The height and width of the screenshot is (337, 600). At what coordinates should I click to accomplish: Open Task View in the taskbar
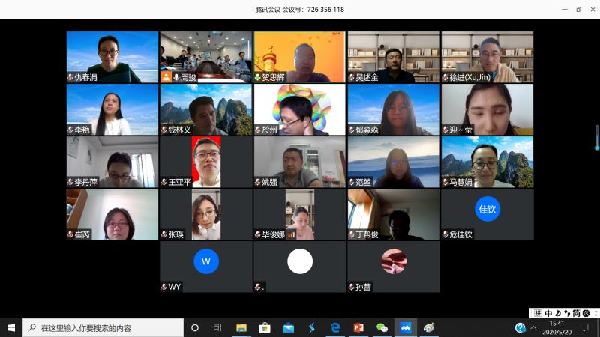click(x=217, y=328)
